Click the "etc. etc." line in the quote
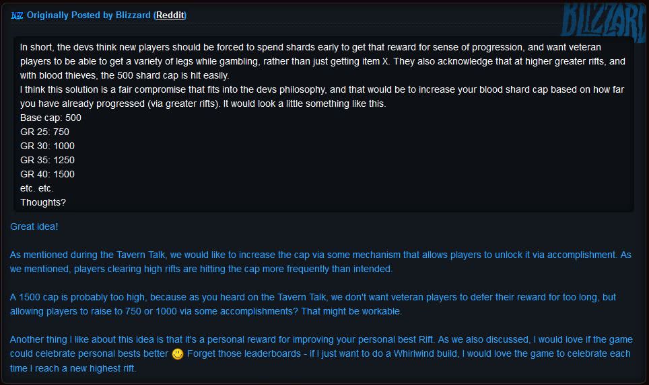The image size is (649, 385). point(37,188)
